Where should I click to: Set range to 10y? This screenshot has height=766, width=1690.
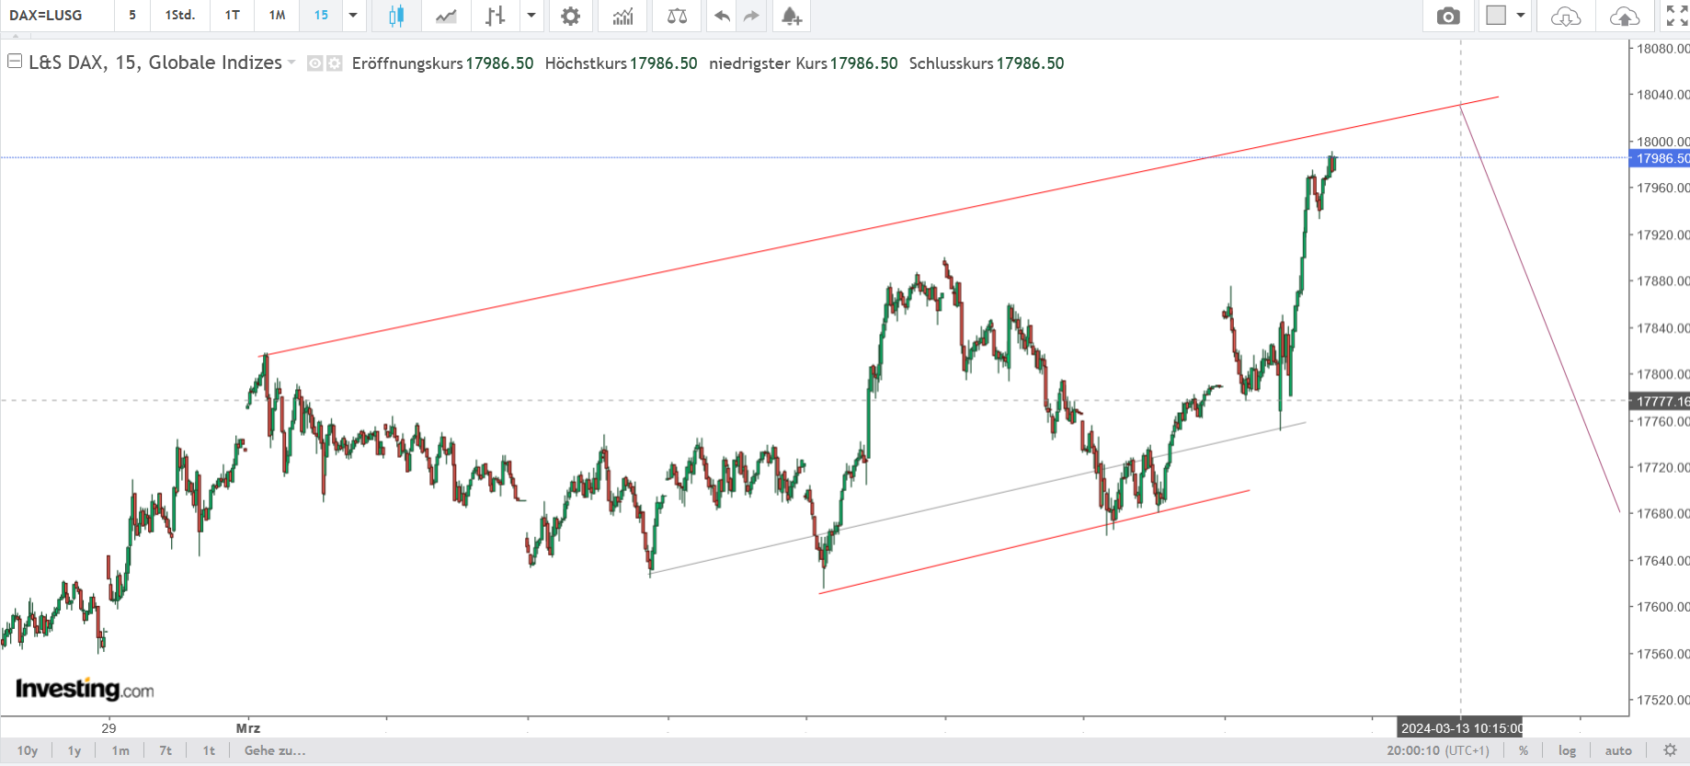point(28,750)
